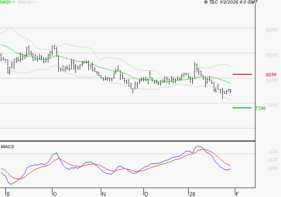Image resolution: width=281 pixels, height=197 pixels.
Task: Click the TEC copyright timestamp text
Action: pos(231,2)
